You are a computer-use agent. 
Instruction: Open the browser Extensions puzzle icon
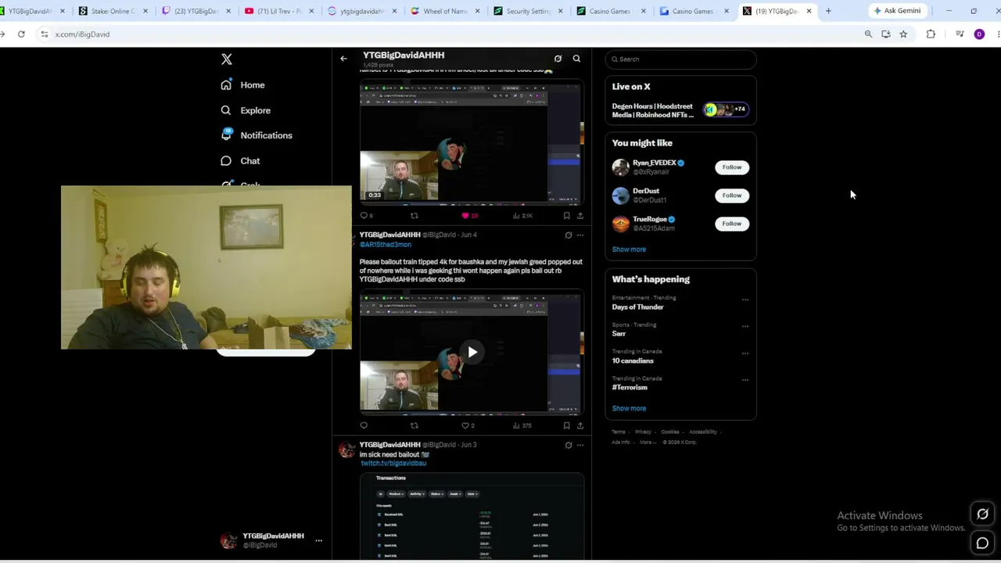pos(931,34)
